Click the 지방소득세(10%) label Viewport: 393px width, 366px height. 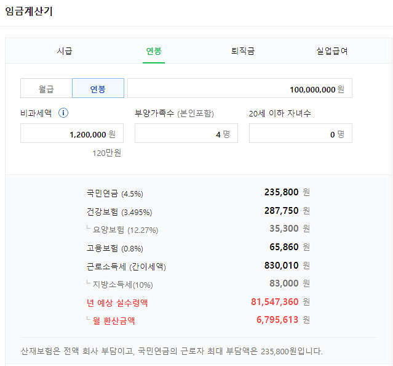[122, 285]
